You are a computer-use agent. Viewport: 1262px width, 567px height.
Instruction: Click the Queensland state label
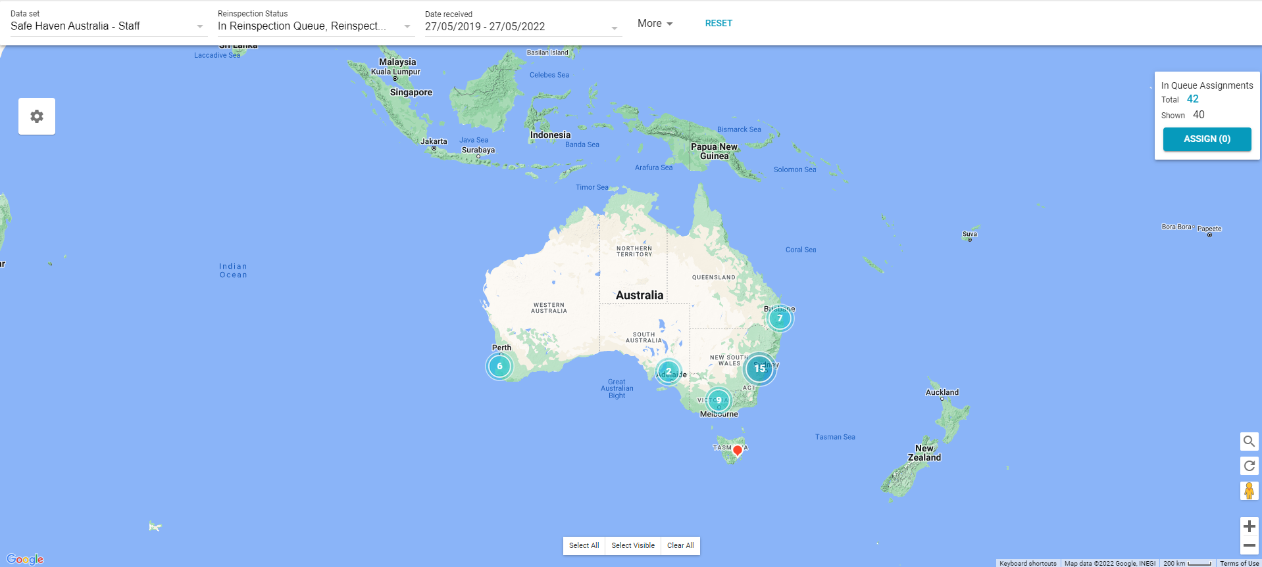(x=714, y=277)
